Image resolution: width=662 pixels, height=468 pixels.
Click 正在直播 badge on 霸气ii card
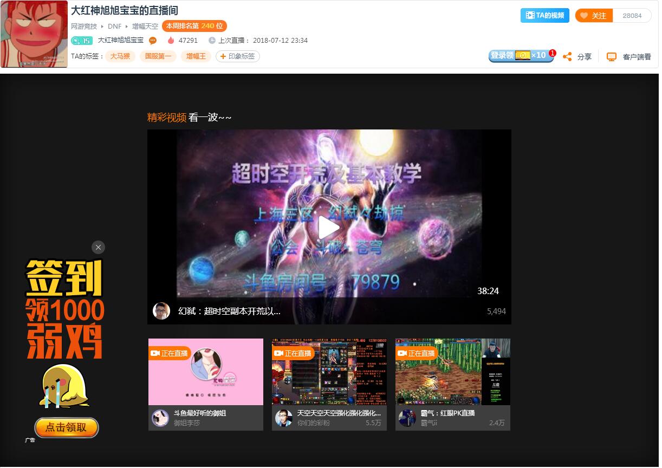coord(417,353)
